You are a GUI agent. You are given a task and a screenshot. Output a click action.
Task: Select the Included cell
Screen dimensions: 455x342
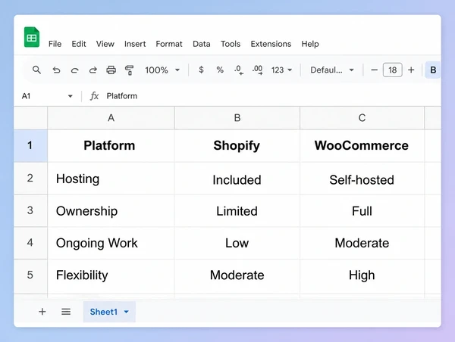[237, 179]
